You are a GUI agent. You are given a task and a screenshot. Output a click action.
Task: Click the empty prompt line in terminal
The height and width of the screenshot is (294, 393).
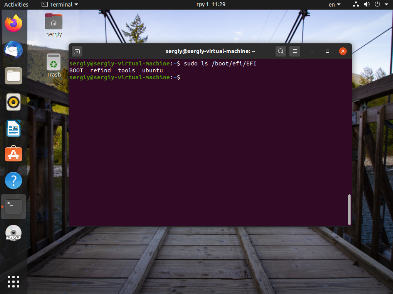point(125,77)
